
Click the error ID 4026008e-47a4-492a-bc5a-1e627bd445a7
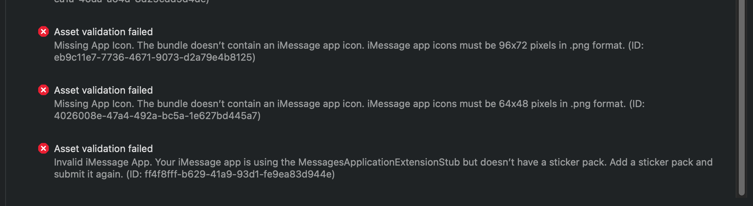click(156, 116)
